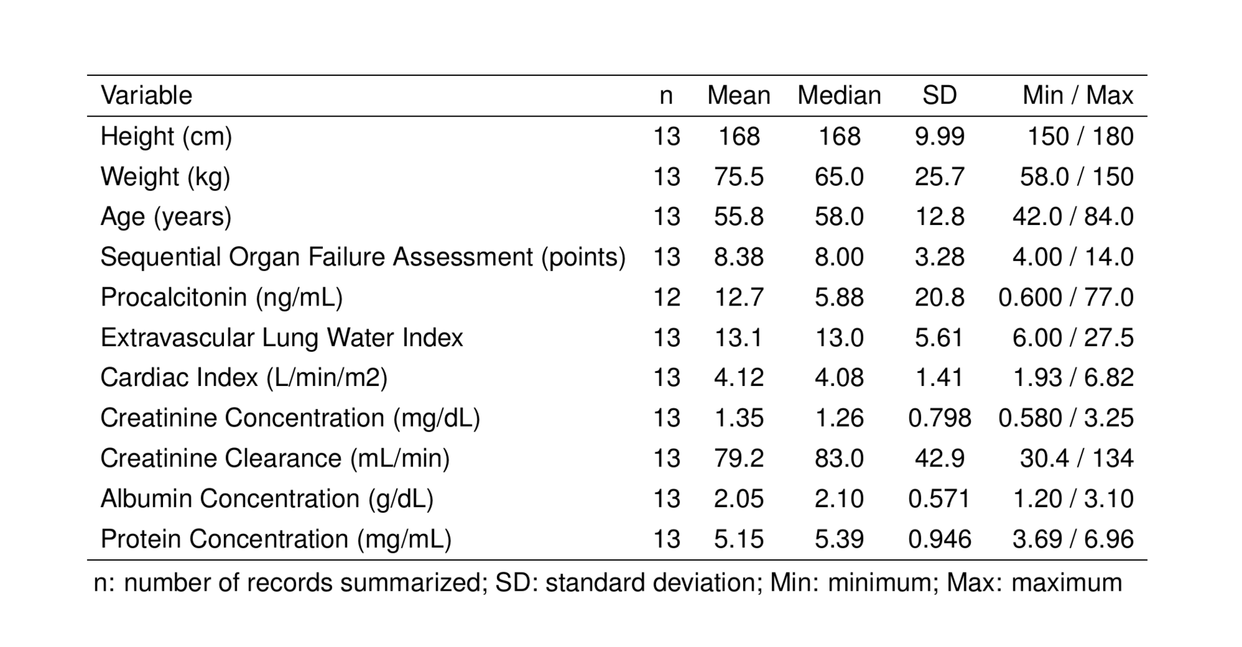Select Extravascular Lung Water Index label
Image resolution: width=1242 pixels, height=647 pixels.
[282, 338]
